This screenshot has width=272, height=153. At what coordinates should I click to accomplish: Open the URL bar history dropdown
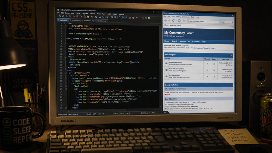219,22
